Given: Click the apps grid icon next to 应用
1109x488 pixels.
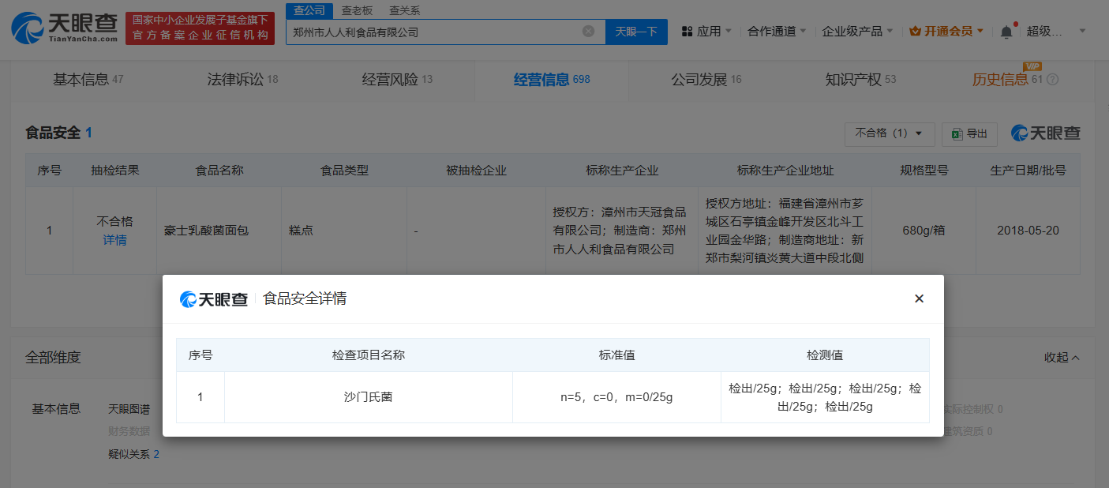Looking at the screenshot, I should [686, 32].
